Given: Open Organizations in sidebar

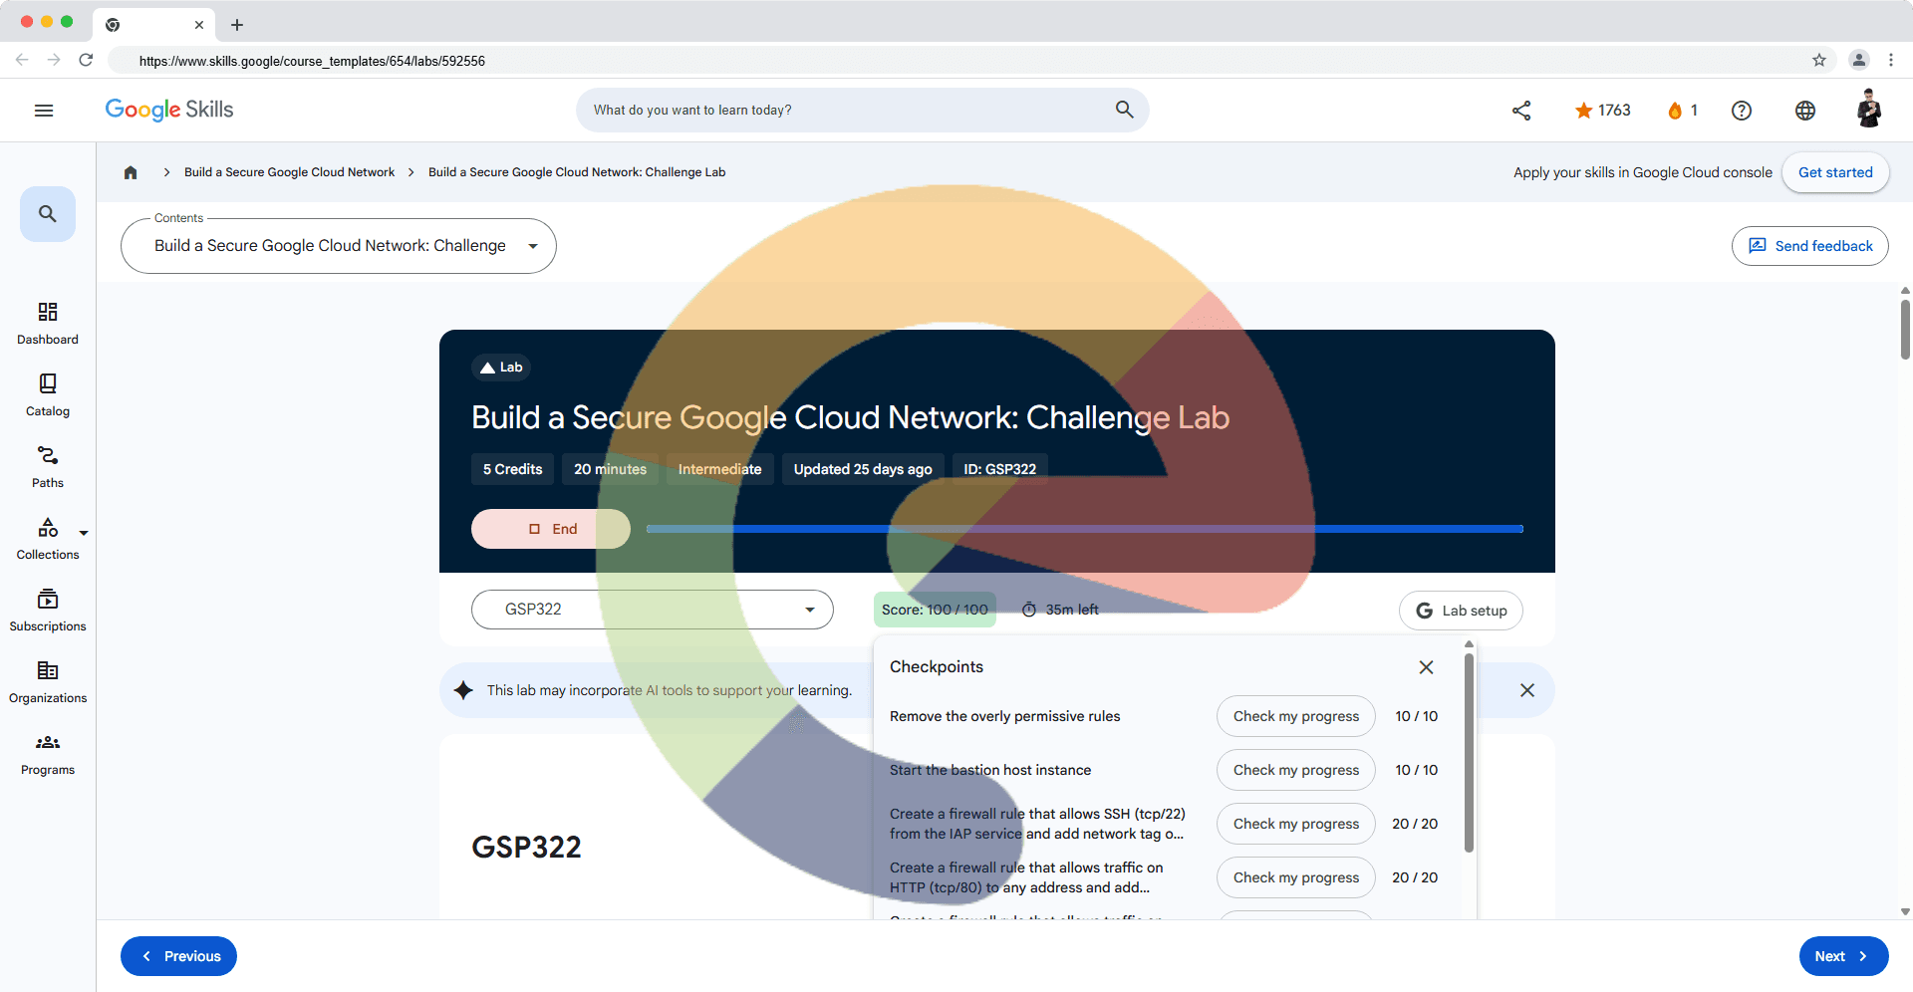Looking at the screenshot, I should point(48,682).
